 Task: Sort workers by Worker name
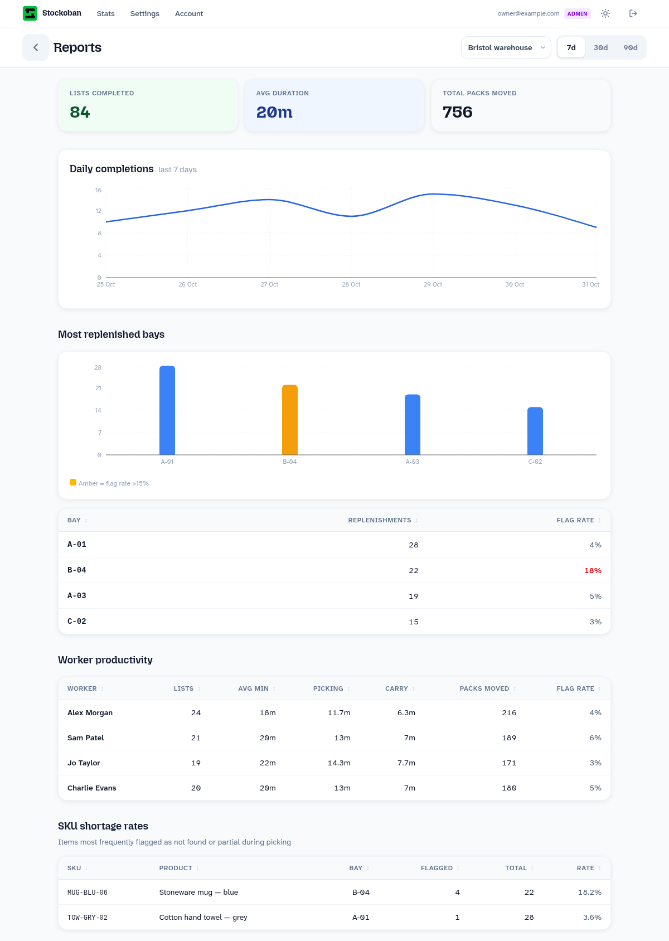pyautogui.click(x=85, y=688)
